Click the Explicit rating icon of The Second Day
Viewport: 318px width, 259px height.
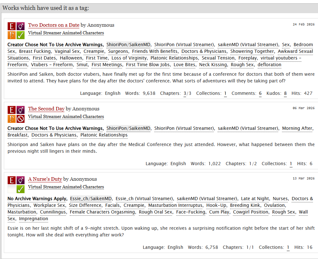pos(11,110)
